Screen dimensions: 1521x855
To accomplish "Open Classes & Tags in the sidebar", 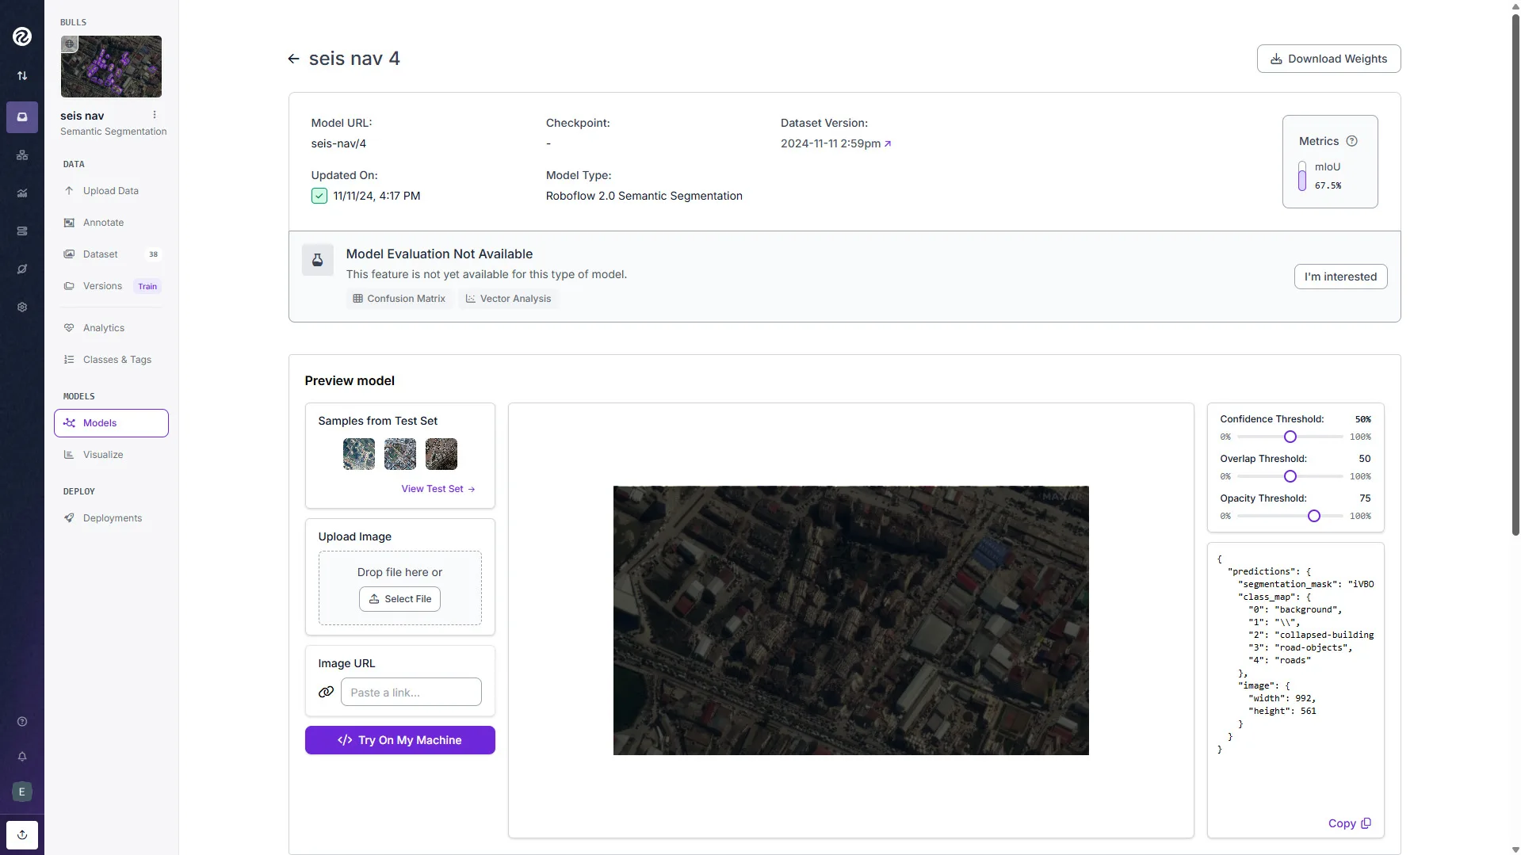I will coord(111,360).
